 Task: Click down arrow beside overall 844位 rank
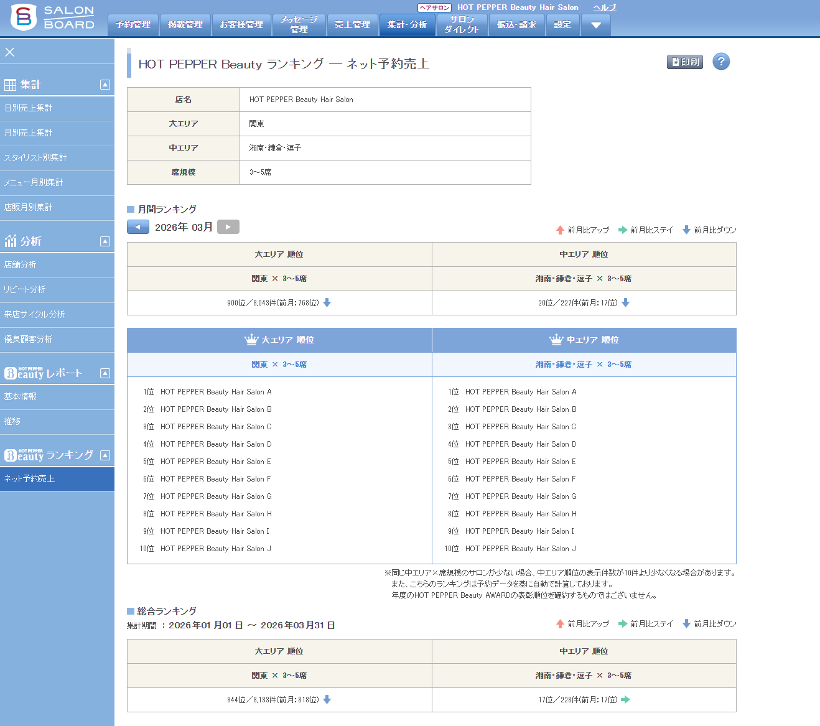(x=327, y=700)
